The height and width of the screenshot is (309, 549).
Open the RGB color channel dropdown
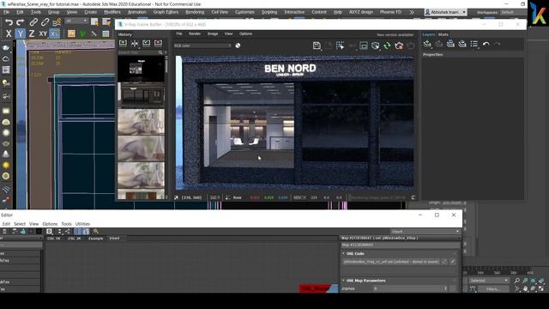tap(202, 45)
